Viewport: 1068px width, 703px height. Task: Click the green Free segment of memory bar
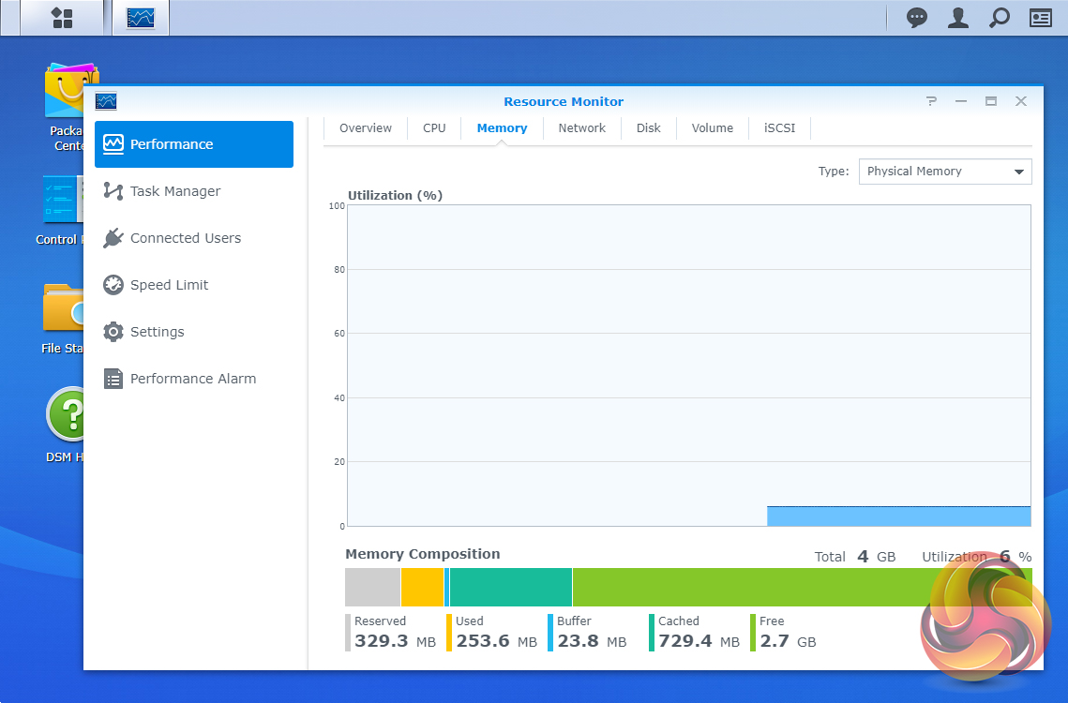click(x=750, y=588)
